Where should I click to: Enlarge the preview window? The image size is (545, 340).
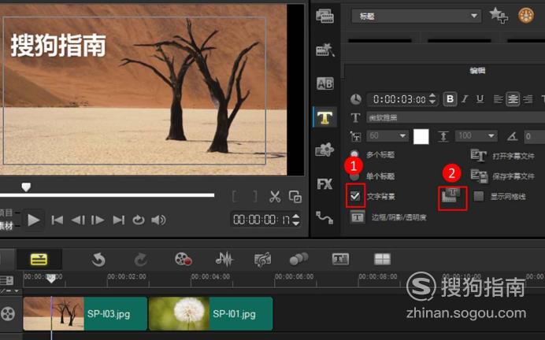[295, 197]
